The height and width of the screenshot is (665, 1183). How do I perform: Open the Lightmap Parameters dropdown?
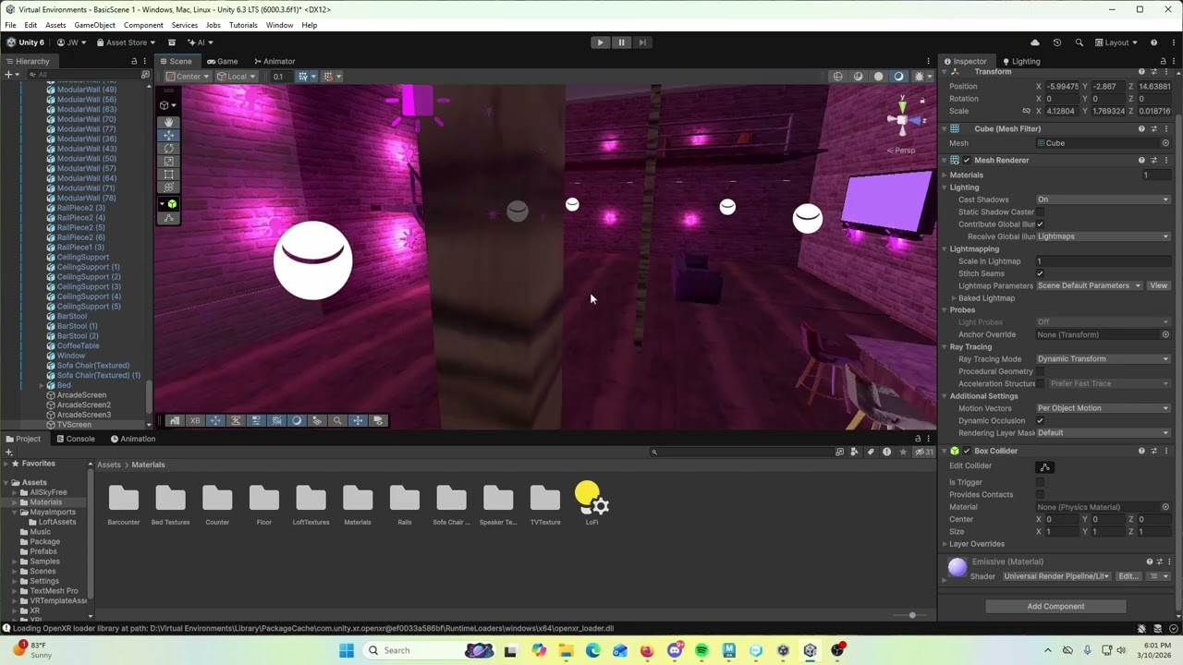(x=1090, y=285)
